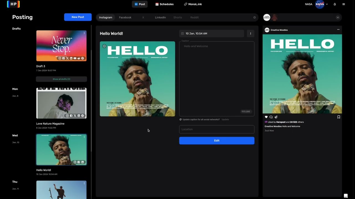355x199 pixels.
Task: Click the HP logo in the top-left corner
Action: (13, 4)
